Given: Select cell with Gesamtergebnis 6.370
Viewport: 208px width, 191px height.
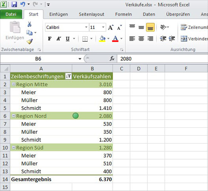Looking at the screenshot, I should tap(92, 179).
